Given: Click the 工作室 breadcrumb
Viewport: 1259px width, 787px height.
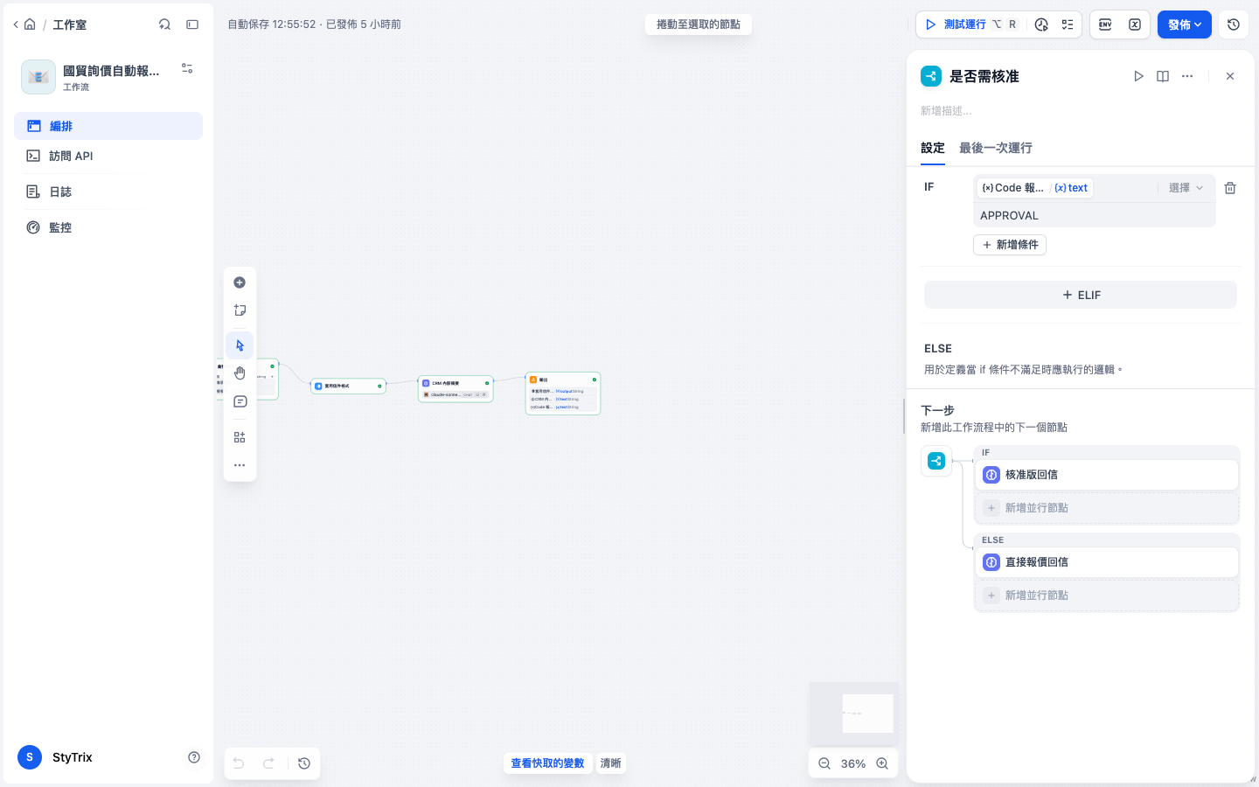Looking at the screenshot, I should pyautogui.click(x=69, y=24).
